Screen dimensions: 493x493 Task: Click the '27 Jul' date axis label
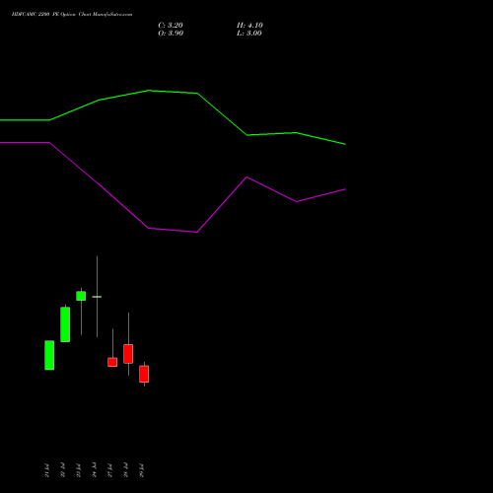110,470
